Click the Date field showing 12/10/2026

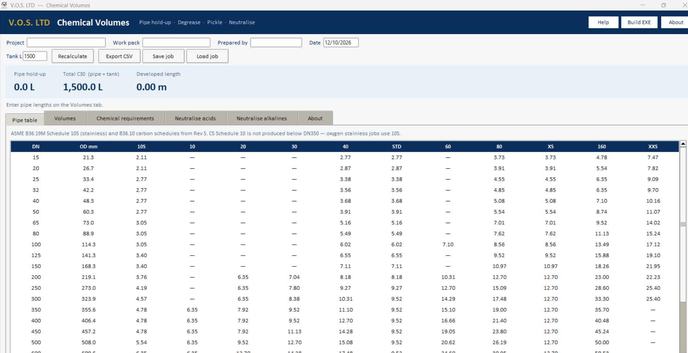(341, 42)
